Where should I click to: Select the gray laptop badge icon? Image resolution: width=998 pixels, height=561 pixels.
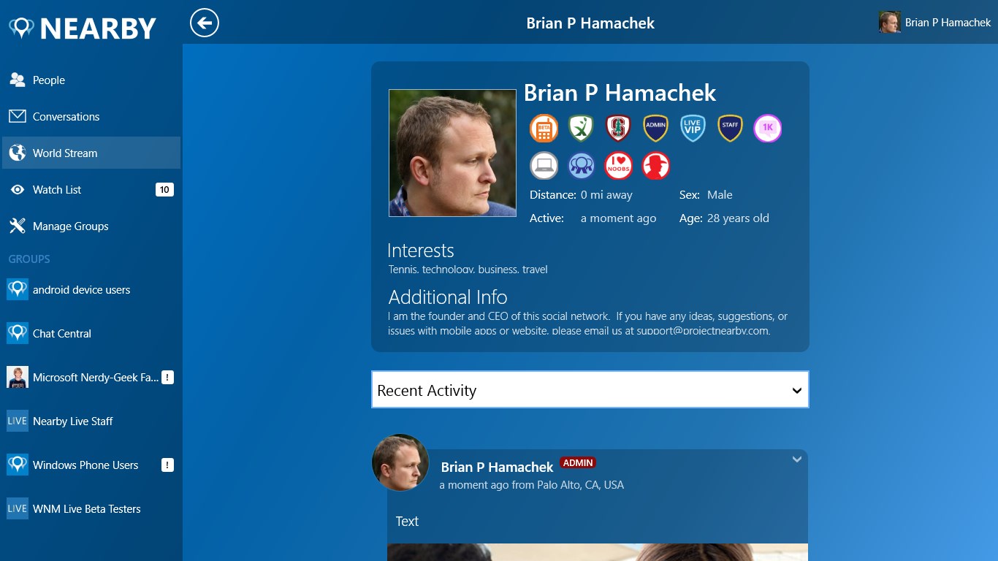point(544,166)
